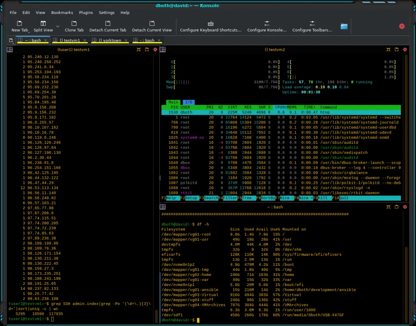
Task: Click split-layout icon in testvm1 pane header
Action: (x=10, y=49)
